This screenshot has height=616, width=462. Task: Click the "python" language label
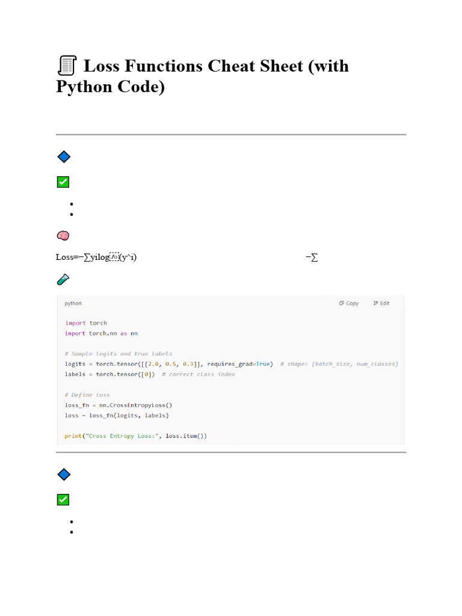[x=73, y=303]
